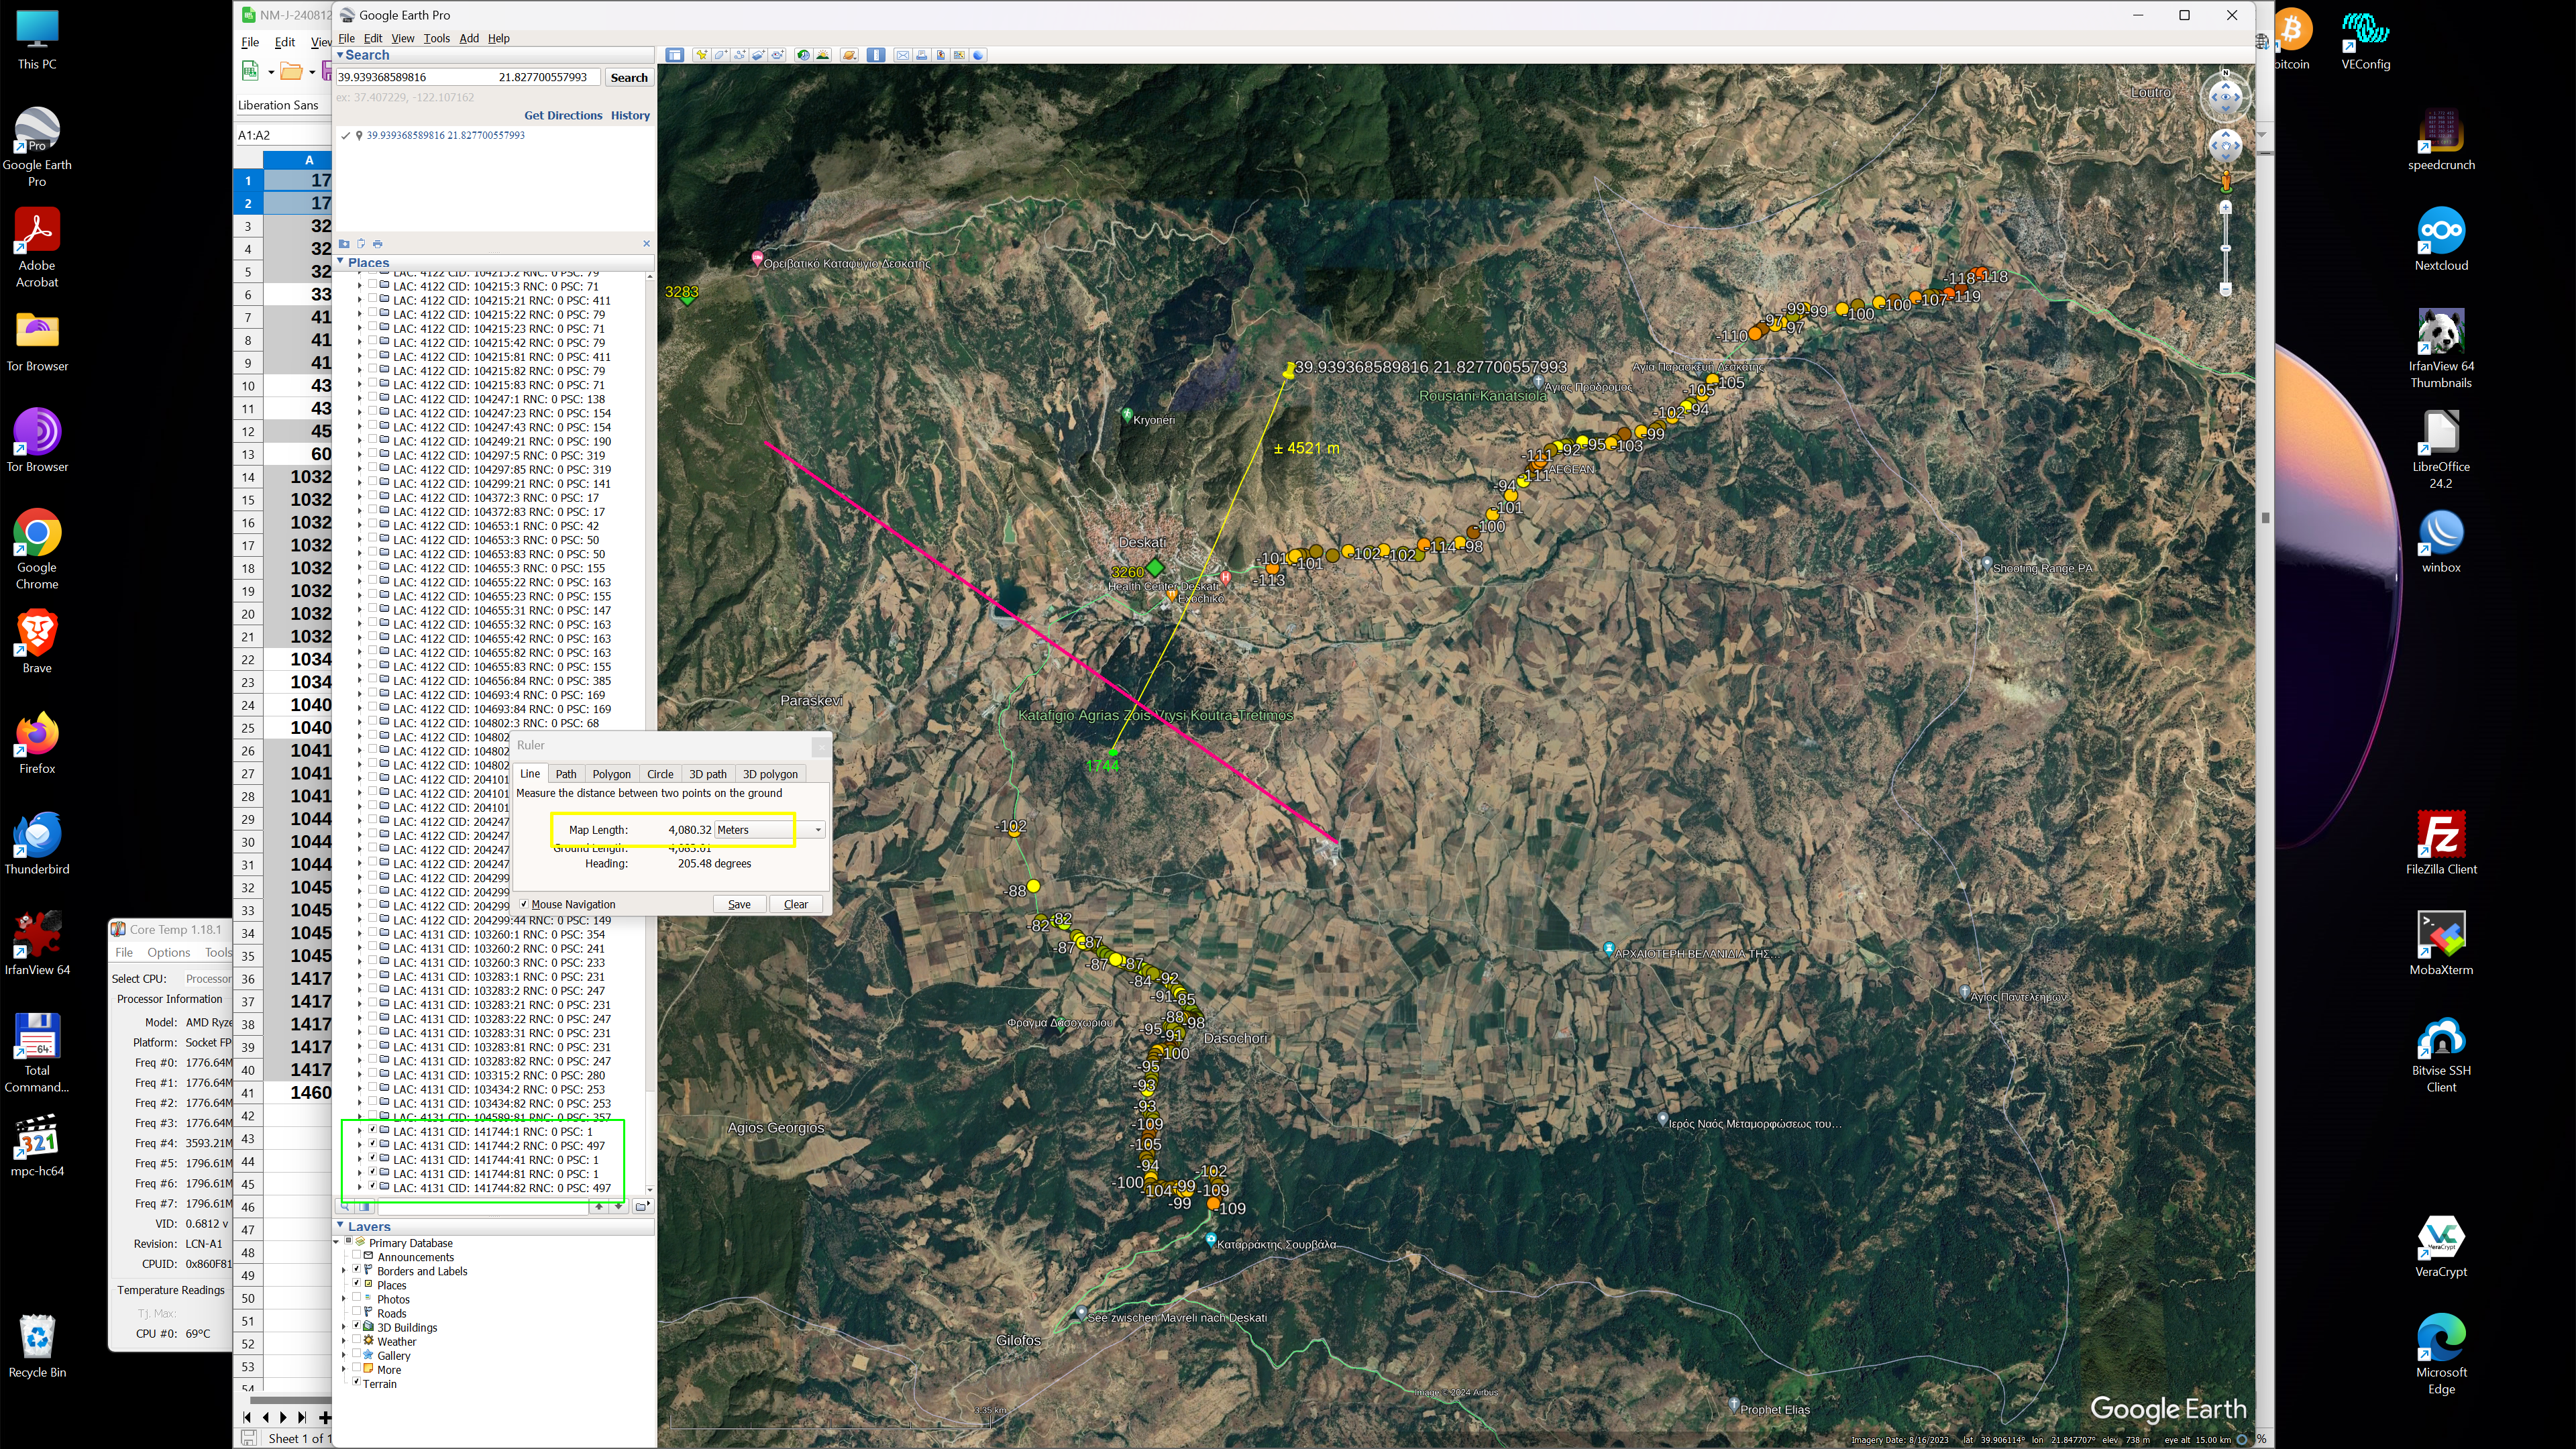Click the zoom slider handle on map
Viewport: 2576px width, 1449px height.
point(2225,247)
